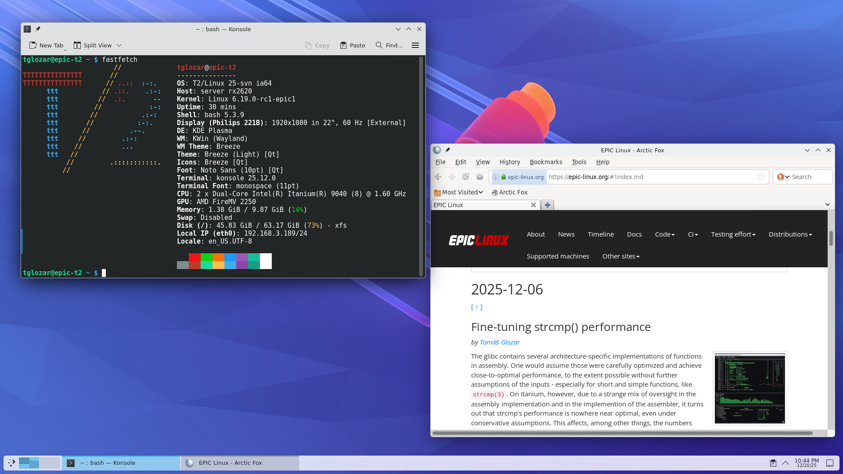Open the Konsole hamburger menu
The height and width of the screenshot is (474, 843).
point(415,45)
